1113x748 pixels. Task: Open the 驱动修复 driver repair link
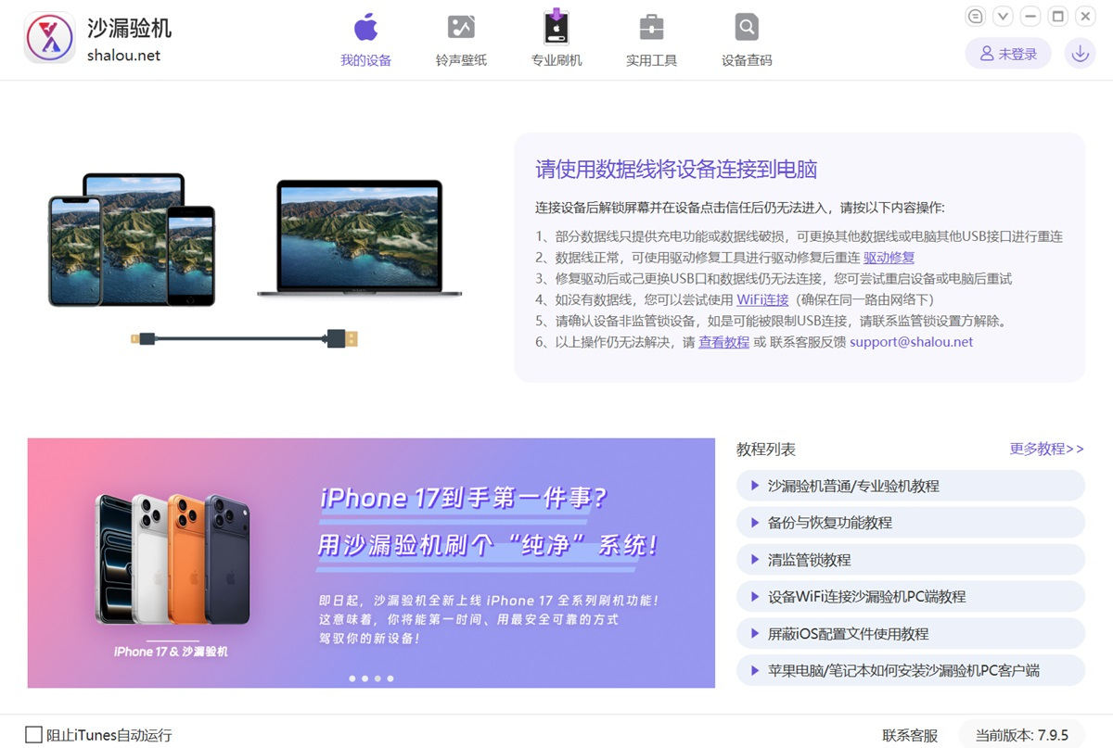tap(889, 257)
